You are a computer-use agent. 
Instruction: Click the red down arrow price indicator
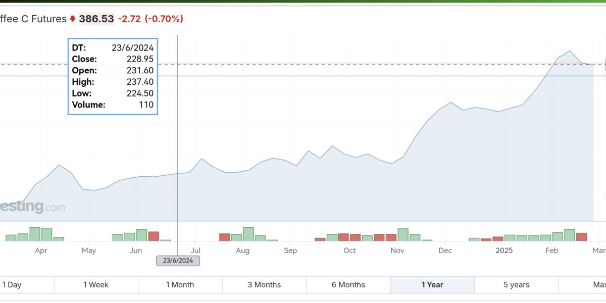click(x=73, y=19)
